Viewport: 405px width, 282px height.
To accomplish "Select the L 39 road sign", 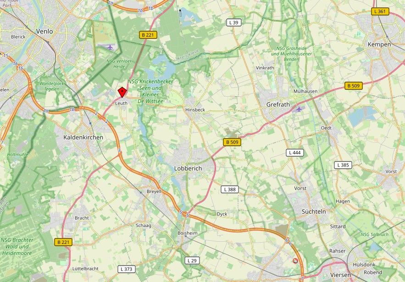I will tap(234, 22).
